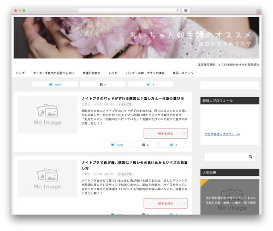This screenshot has width=273, height=231.
Task: Share ナイトブラのパッドがずれる article on Facebook
Action: (145, 145)
